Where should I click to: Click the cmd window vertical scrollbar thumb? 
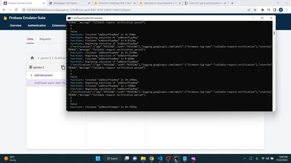tap(274, 33)
